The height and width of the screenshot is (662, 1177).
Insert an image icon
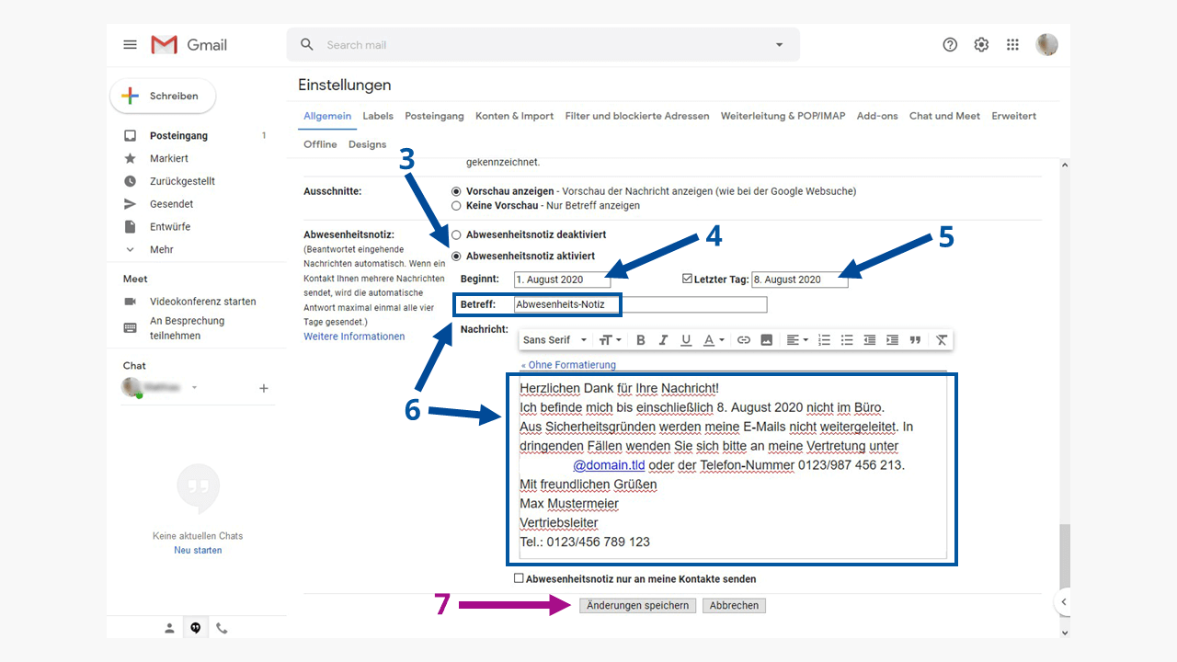click(x=766, y=340)
